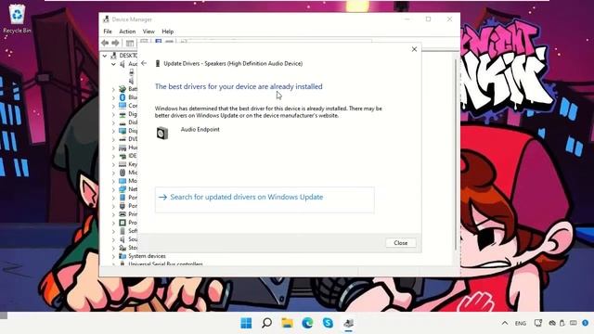Show hidden tray icons chevron
Image resolution: width=594 pixels, height=334 pixels.
tap(505, 323)
